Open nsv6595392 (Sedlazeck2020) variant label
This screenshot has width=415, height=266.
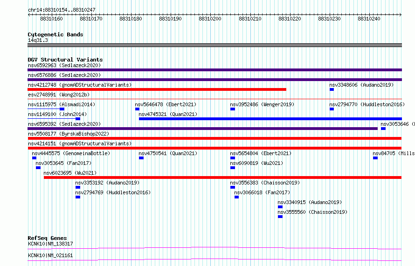[x=64, y=124]
